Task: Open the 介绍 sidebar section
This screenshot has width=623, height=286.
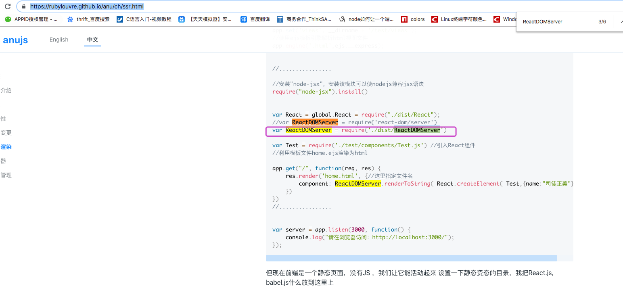Action: coord(6,90)
